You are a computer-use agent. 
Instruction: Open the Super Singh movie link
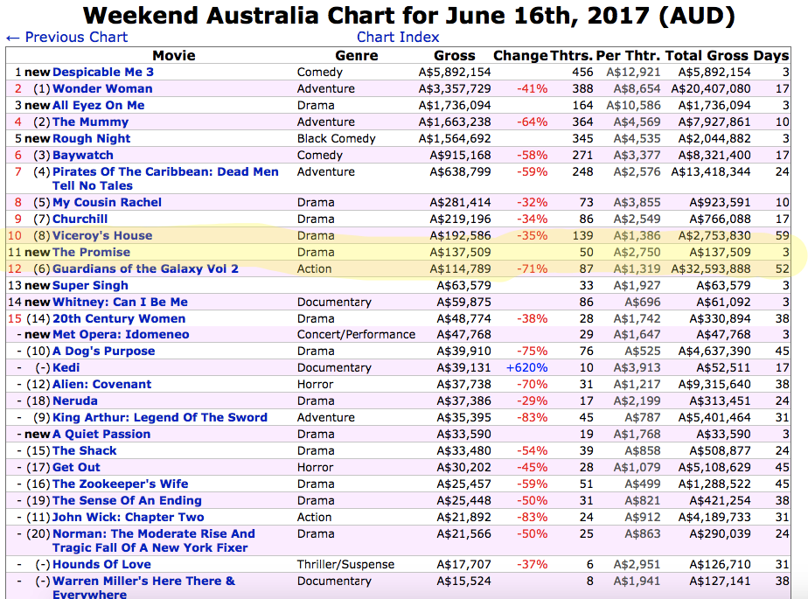click(90, 286)
